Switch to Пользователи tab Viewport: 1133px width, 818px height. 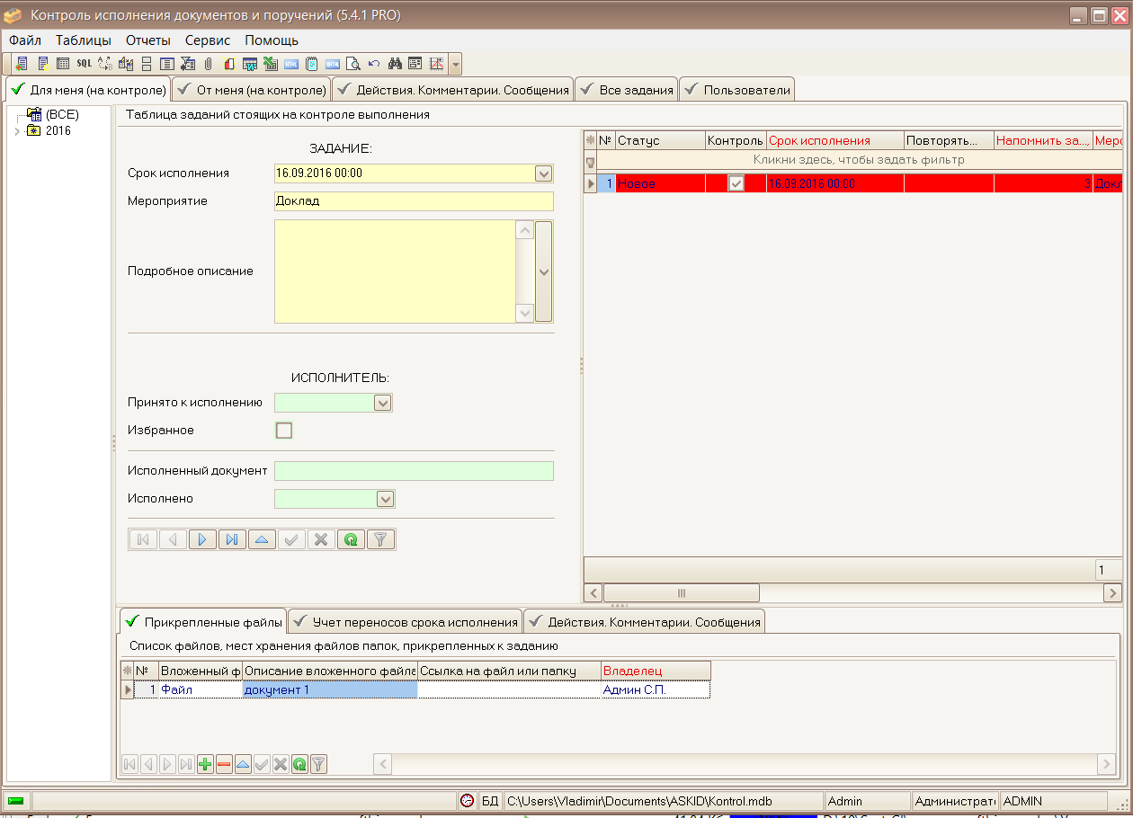tap(737, 90)
